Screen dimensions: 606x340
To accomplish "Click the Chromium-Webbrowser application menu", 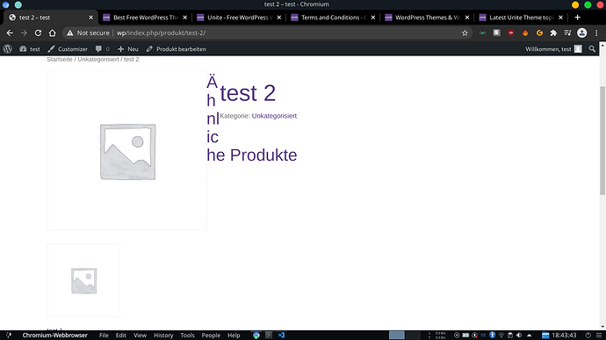I will coord(54,336).
